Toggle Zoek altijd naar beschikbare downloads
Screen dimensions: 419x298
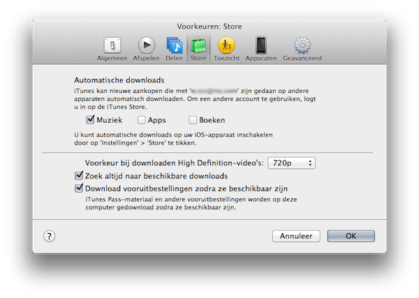79,176
